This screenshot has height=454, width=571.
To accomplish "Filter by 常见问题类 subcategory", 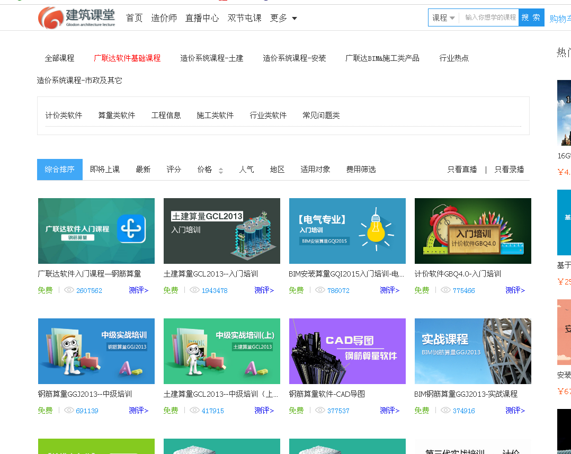I will coord(321,115).
